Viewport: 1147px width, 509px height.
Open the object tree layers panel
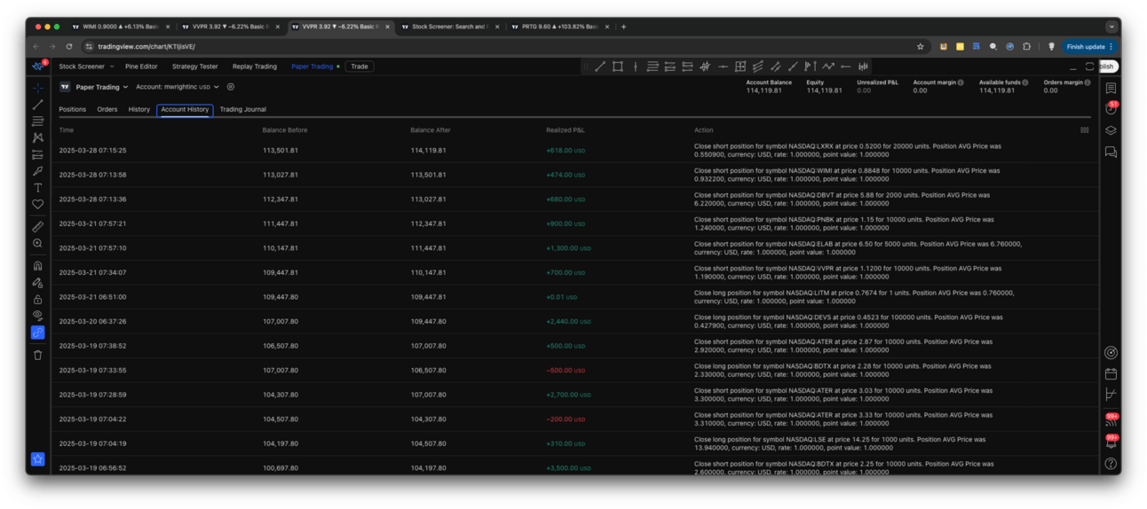pos(1111,130)
